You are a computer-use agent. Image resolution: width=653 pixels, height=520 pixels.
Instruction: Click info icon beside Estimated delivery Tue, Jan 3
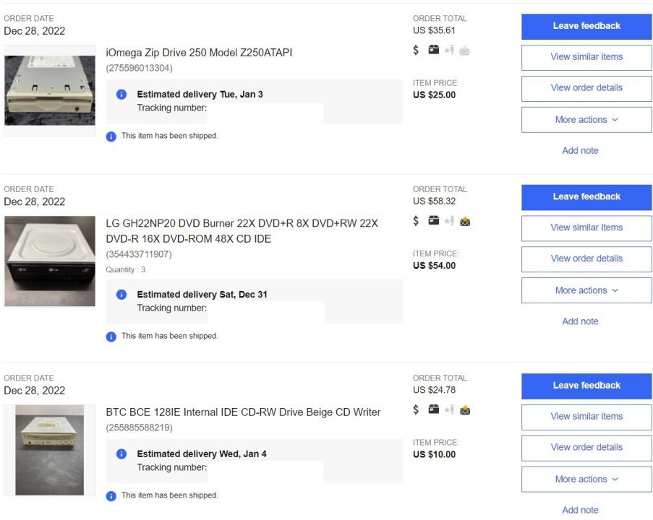[x=121, y=95]
